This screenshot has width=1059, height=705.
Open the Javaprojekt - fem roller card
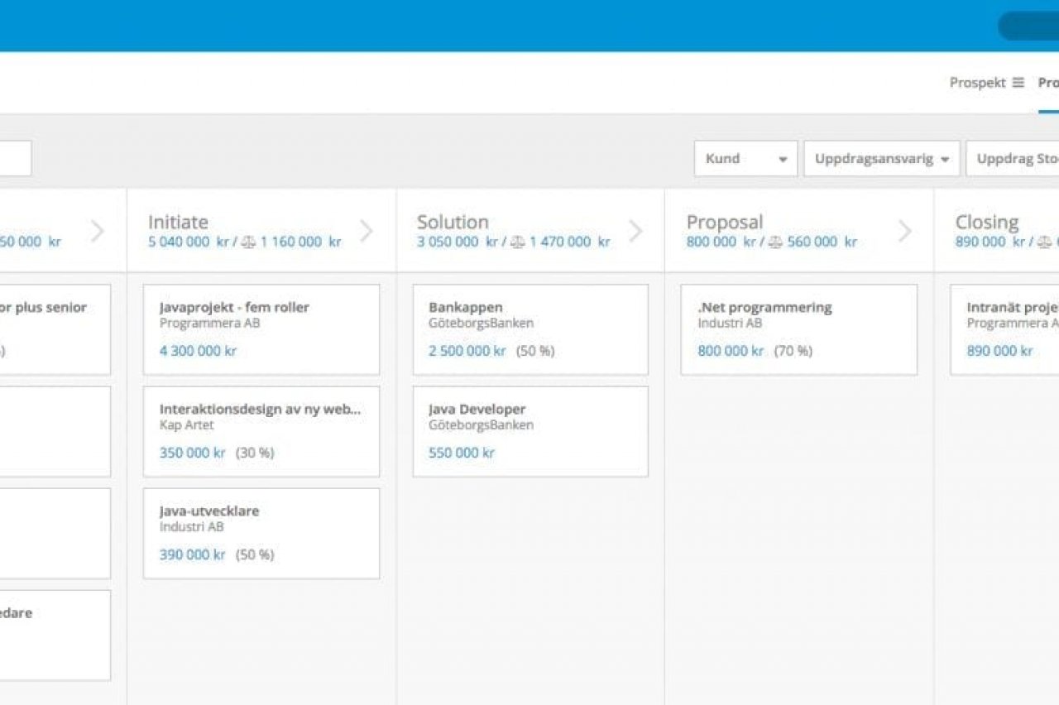261,329
